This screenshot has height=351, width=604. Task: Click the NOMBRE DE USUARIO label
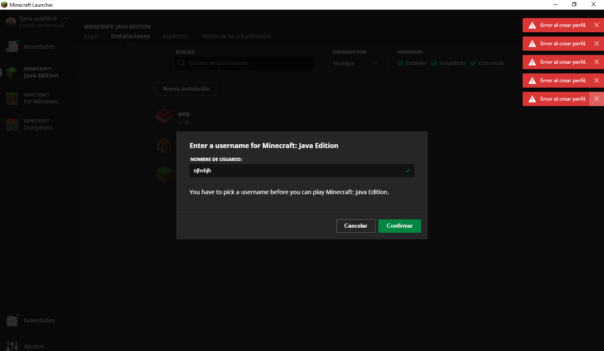tap(216, 160)
